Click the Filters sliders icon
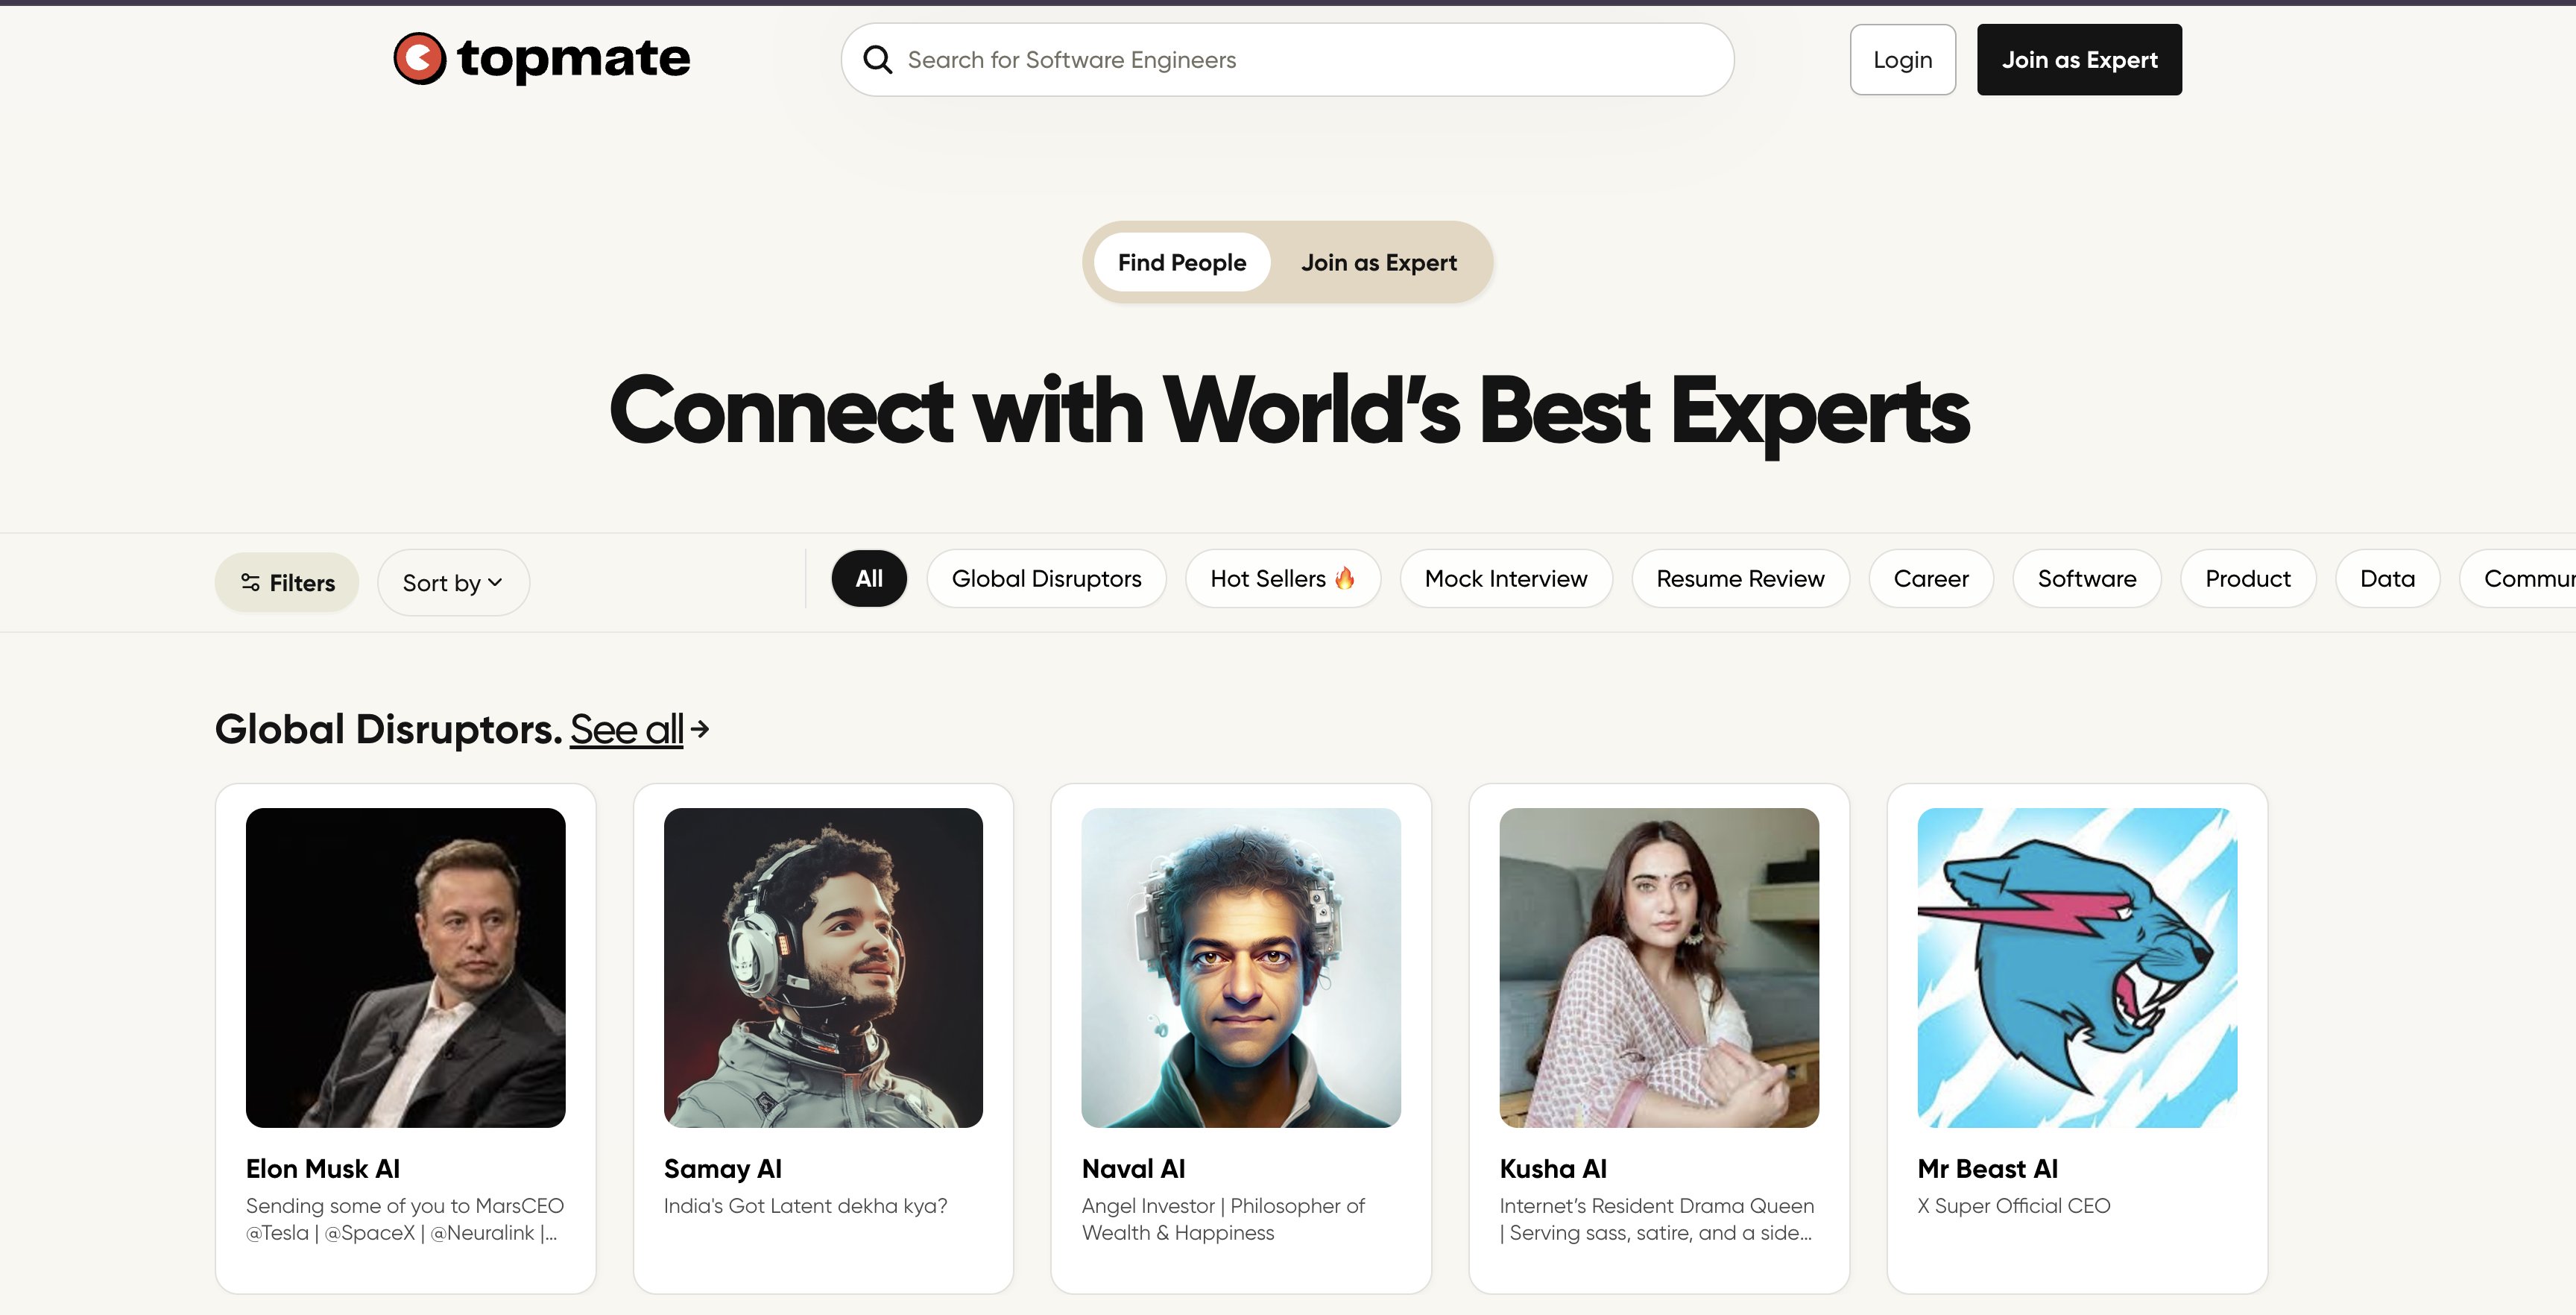 tap(250, 583)
